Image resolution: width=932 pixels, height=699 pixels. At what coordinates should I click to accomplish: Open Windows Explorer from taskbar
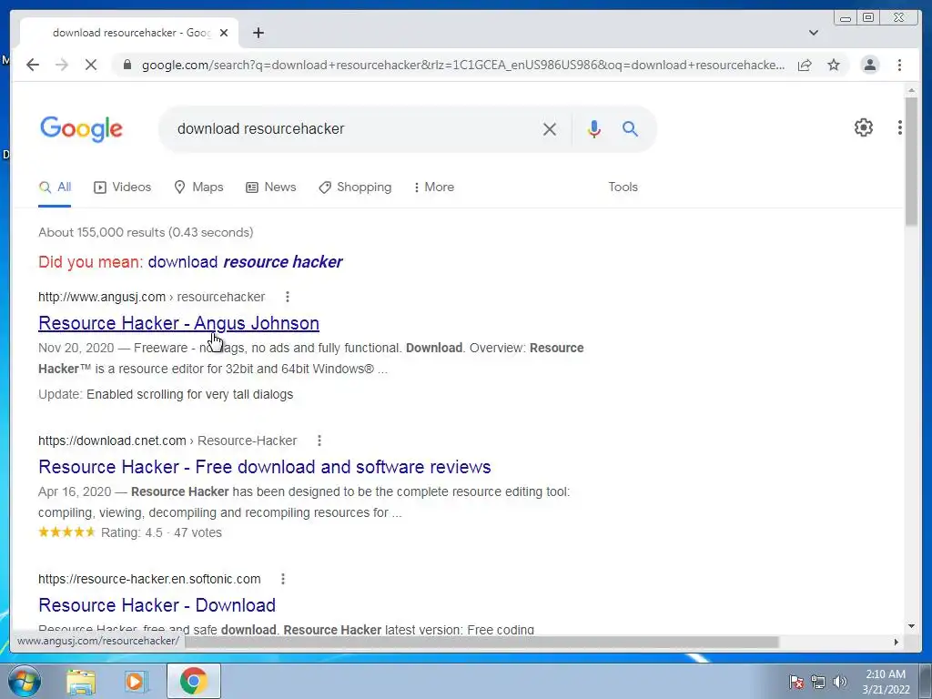click(80, 681)
